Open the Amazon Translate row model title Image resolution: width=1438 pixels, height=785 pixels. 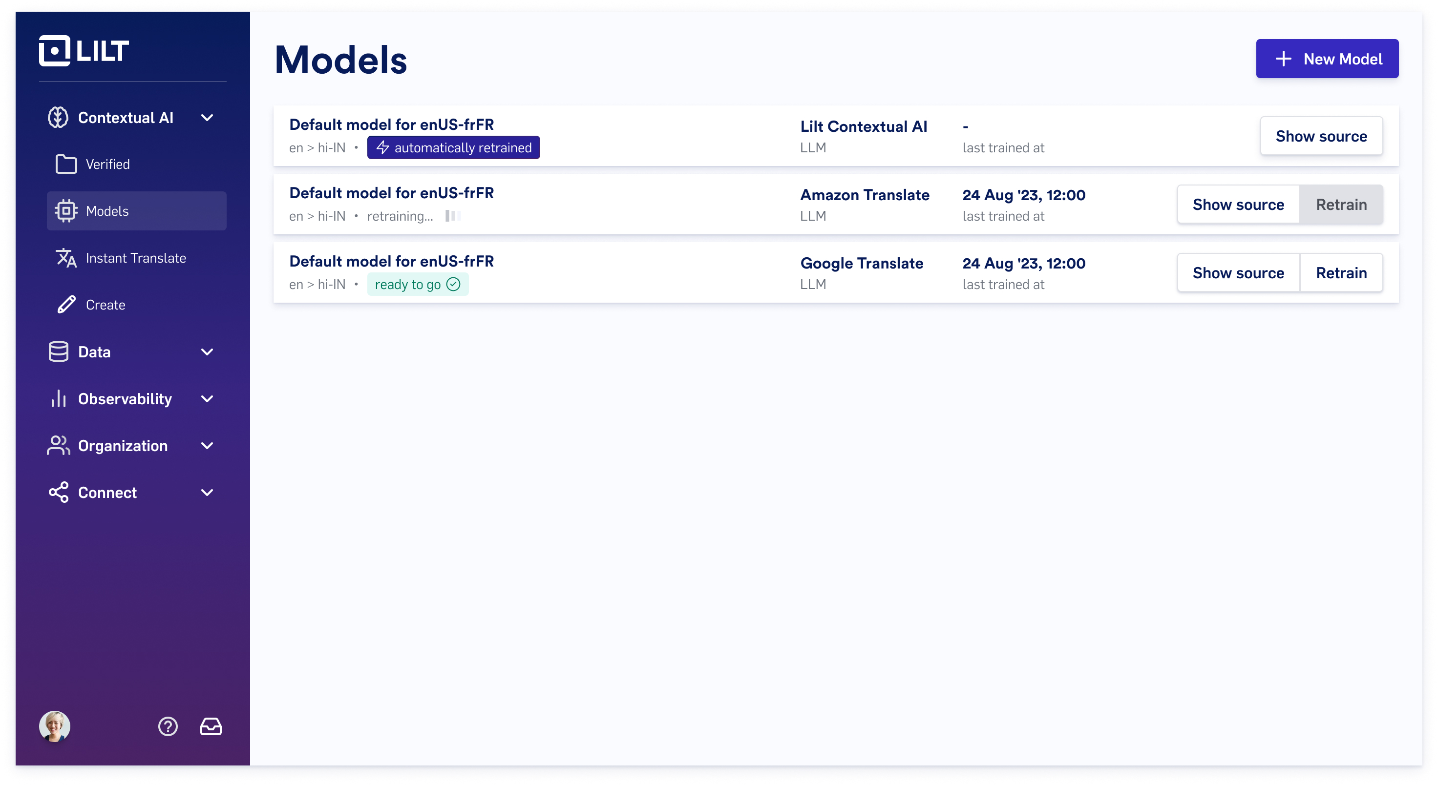pyautogui.click(x=391, y=192)
